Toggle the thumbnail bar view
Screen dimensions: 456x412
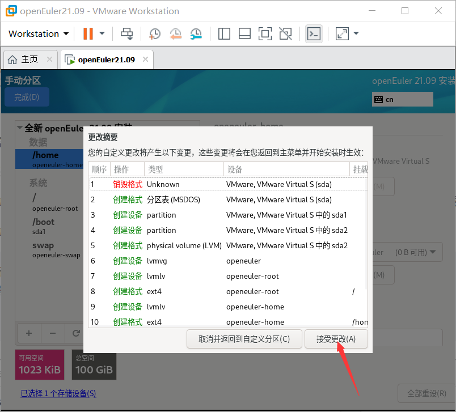(x=244, y=33)
